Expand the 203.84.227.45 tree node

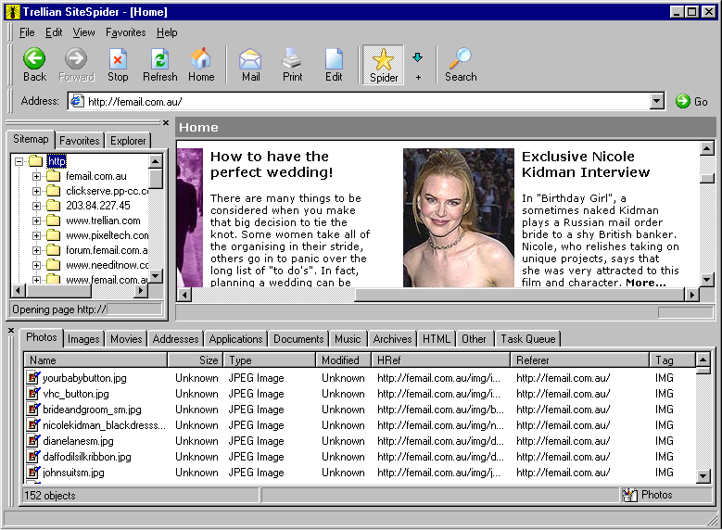(36, 206)
